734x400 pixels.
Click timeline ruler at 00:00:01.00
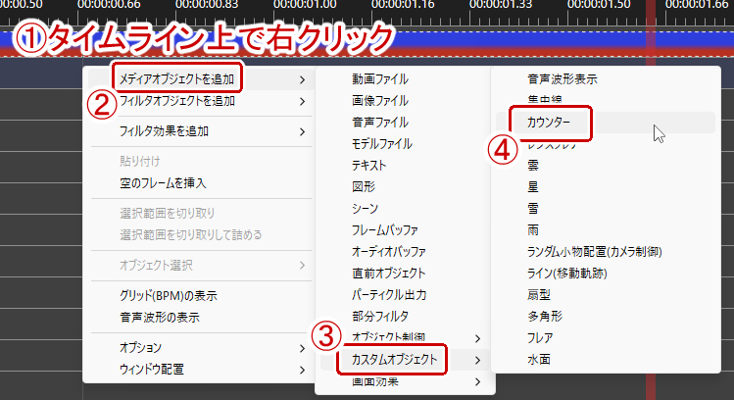coord(305,5)
